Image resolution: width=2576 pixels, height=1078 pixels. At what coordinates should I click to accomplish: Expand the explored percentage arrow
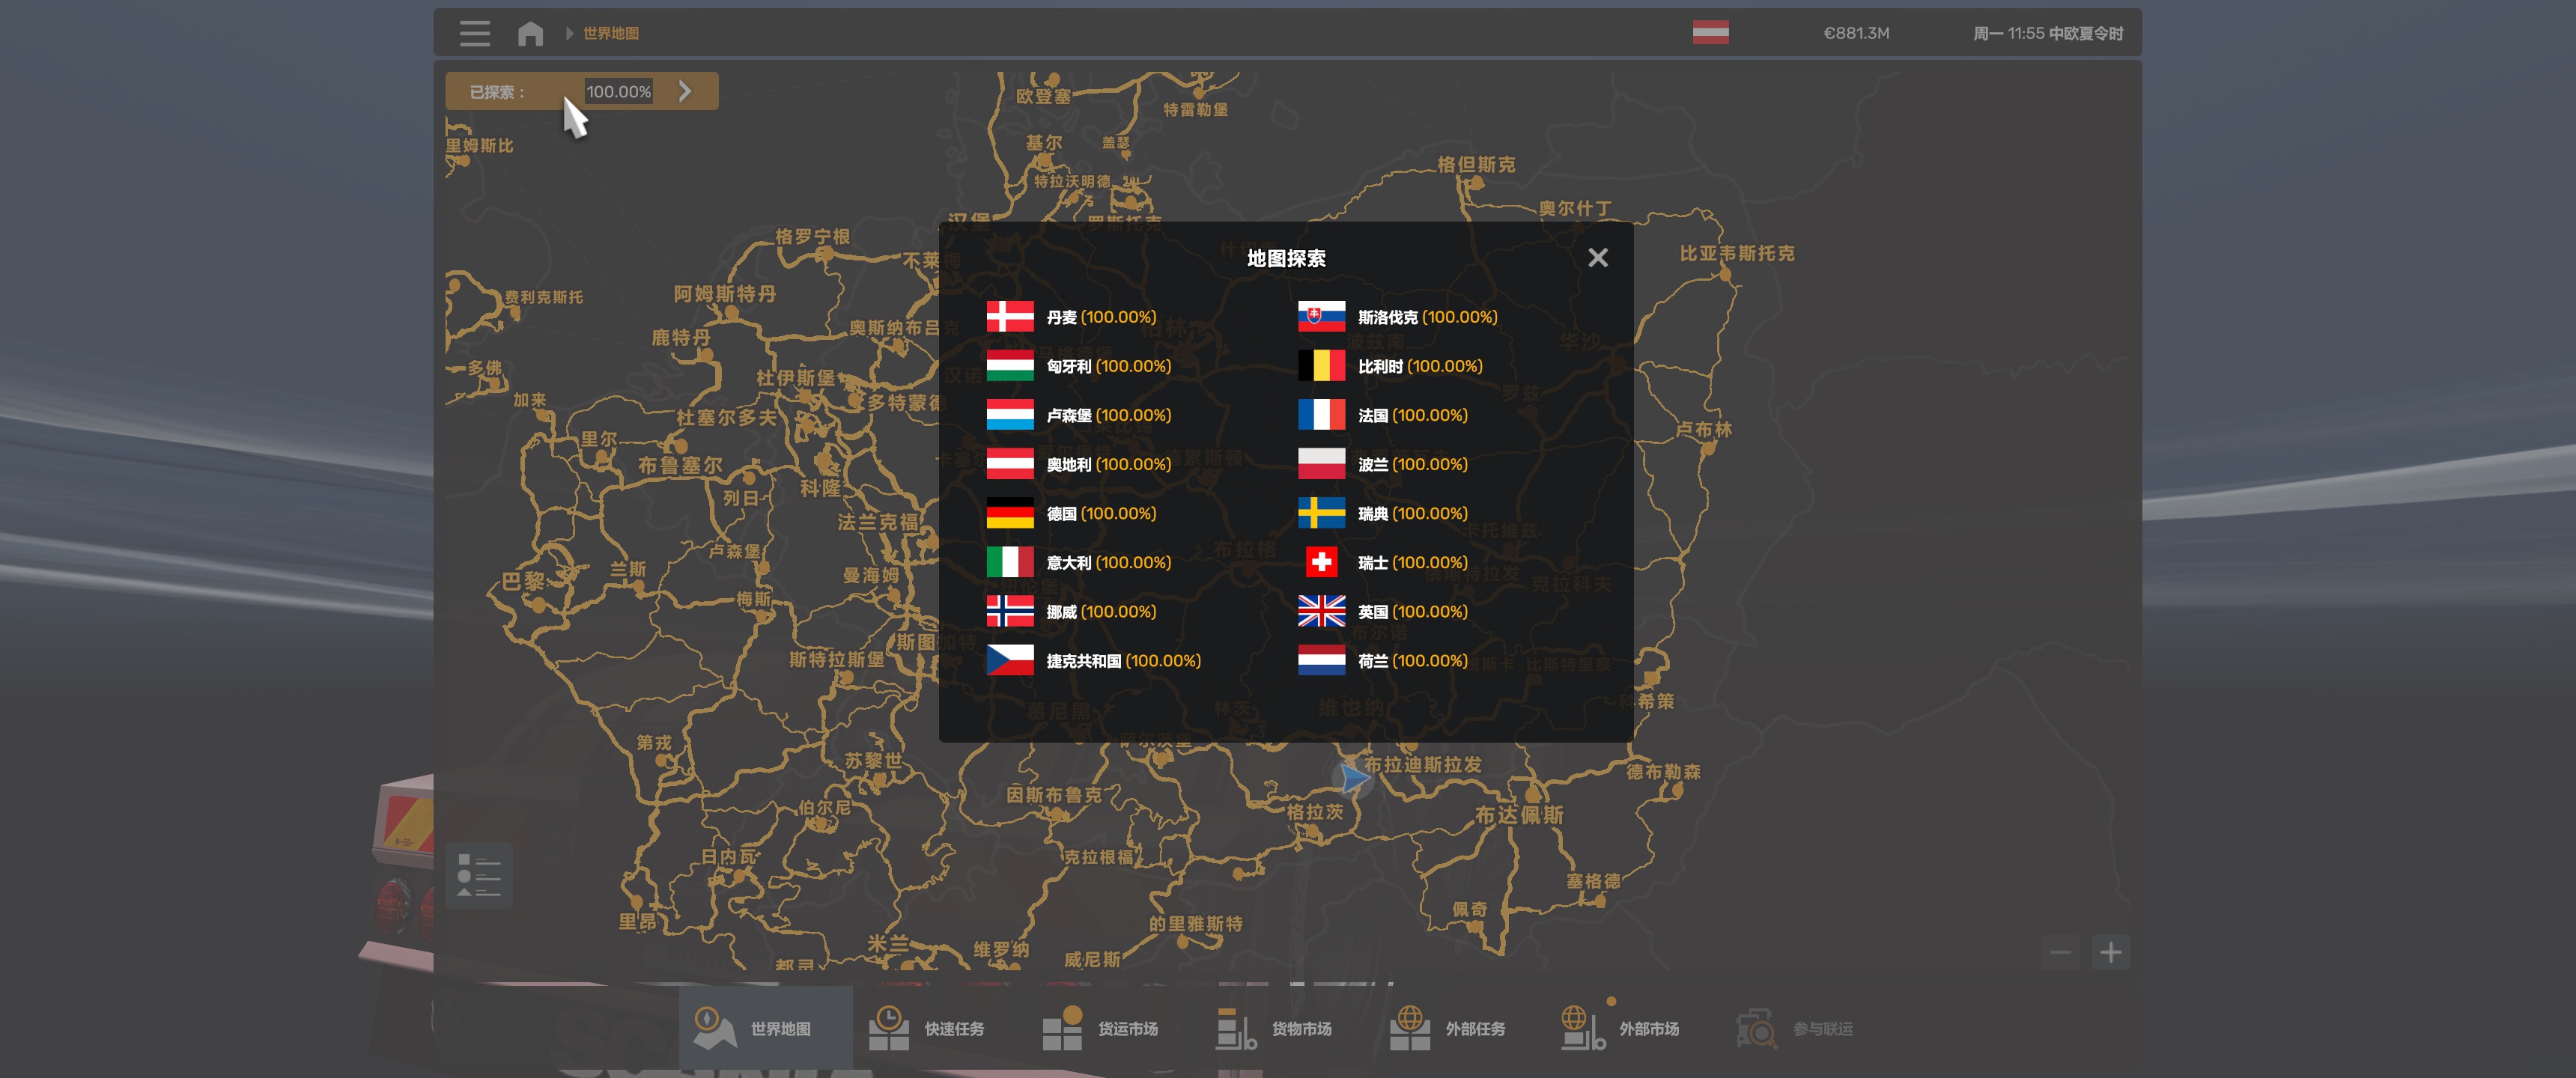(x=685, y=91)
